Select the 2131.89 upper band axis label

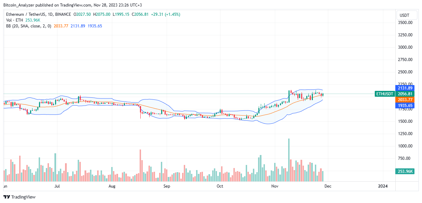(405, 88)
